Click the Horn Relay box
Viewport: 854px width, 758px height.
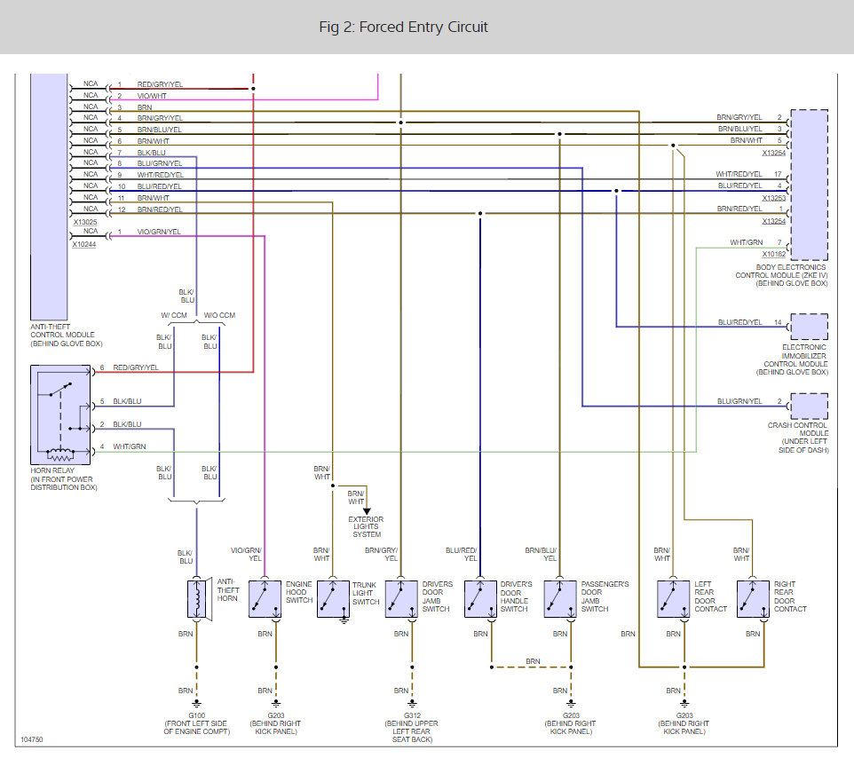[60, 415]
